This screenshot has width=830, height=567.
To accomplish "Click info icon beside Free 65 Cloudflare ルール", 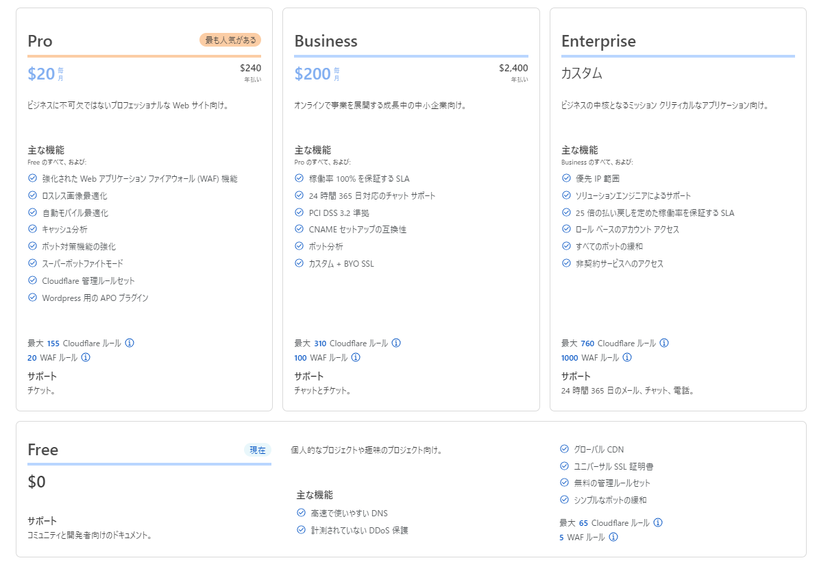I will [658, 522].
